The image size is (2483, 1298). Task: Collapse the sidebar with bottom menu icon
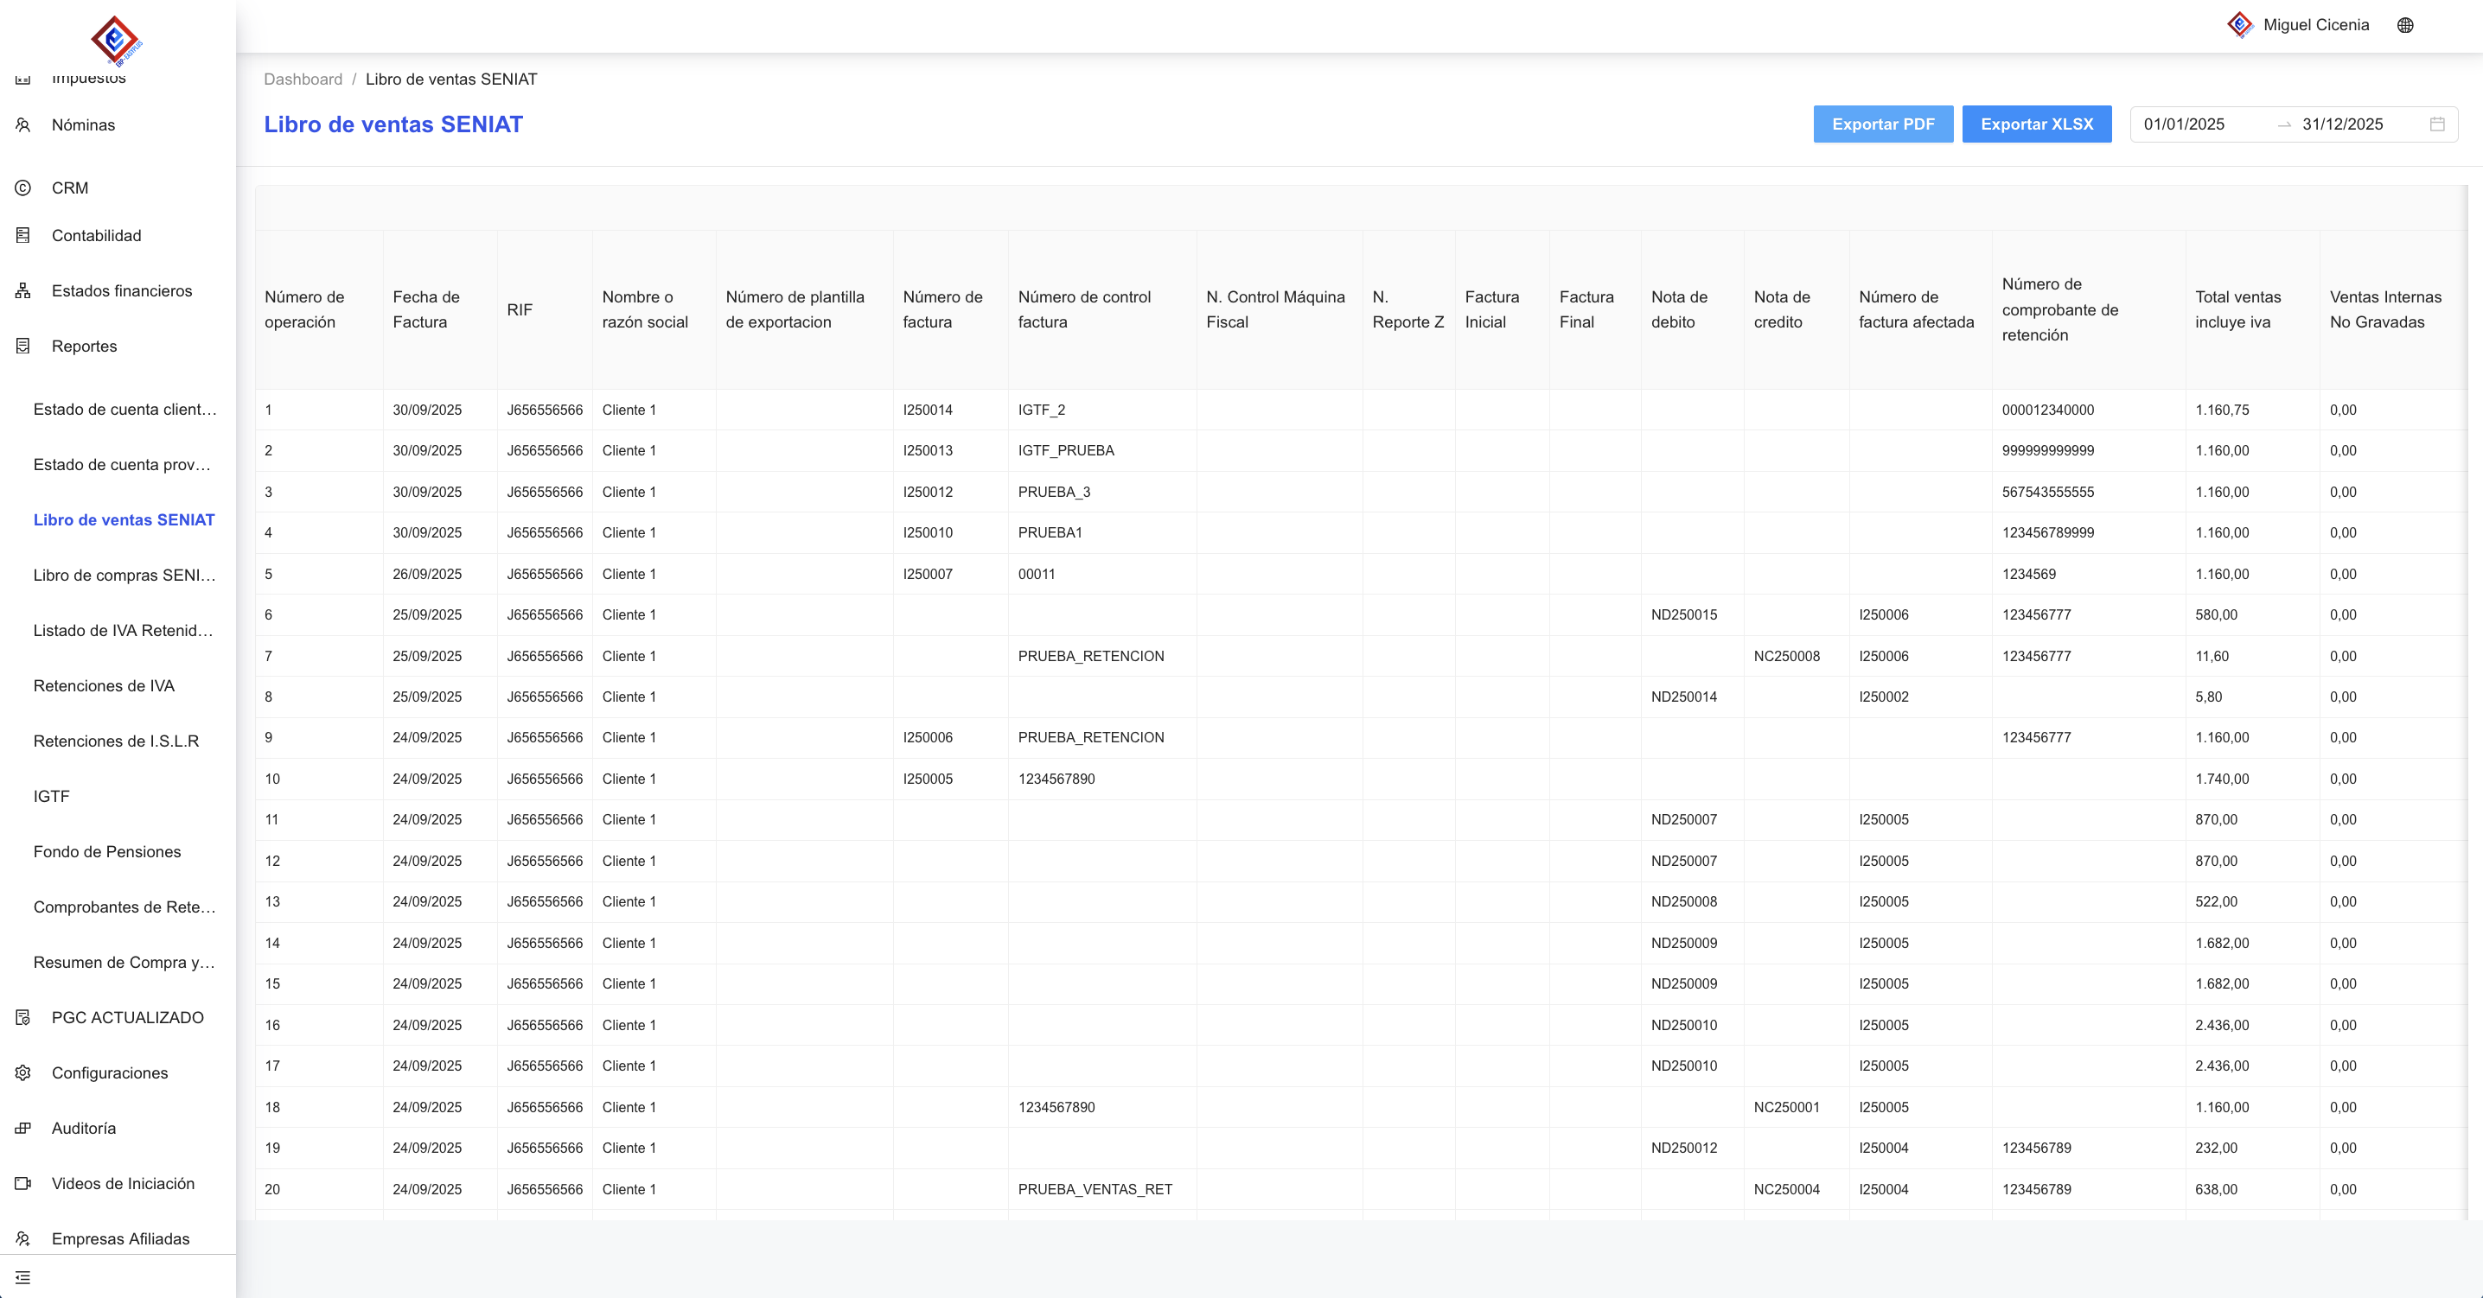[x=23, y=1278]
